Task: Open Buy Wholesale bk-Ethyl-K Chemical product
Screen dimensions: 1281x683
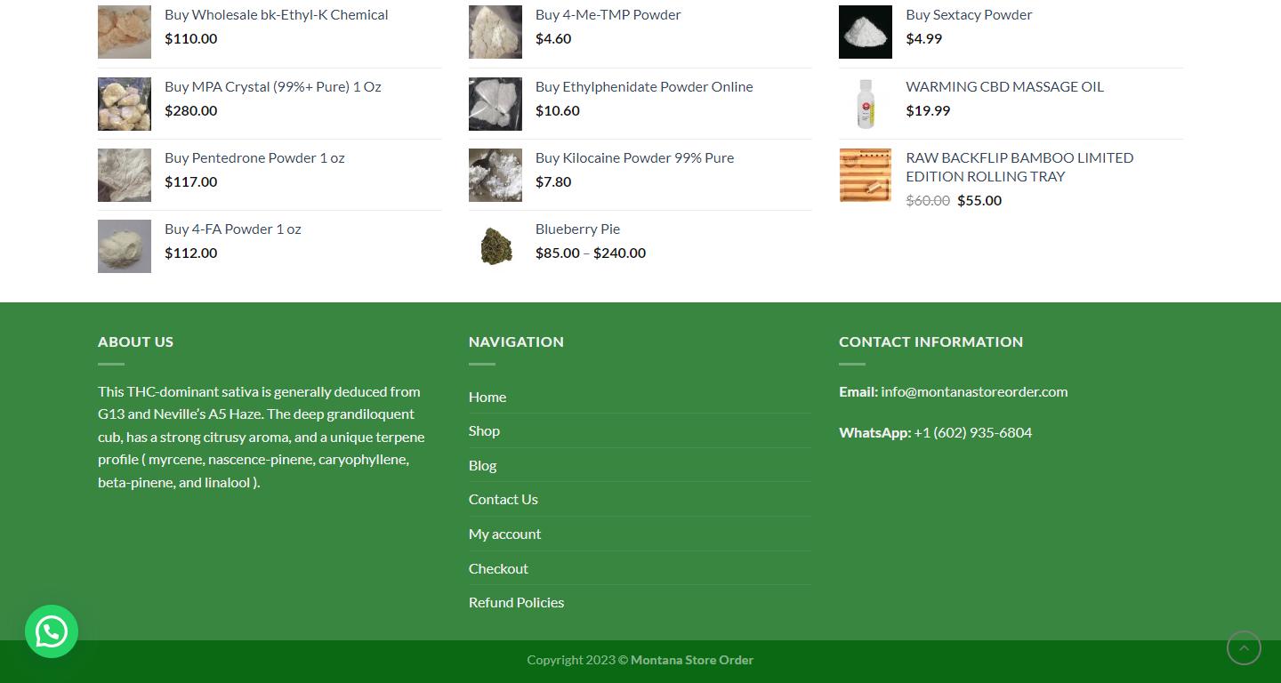Action: pyautogui.click(x=276, y=14)
